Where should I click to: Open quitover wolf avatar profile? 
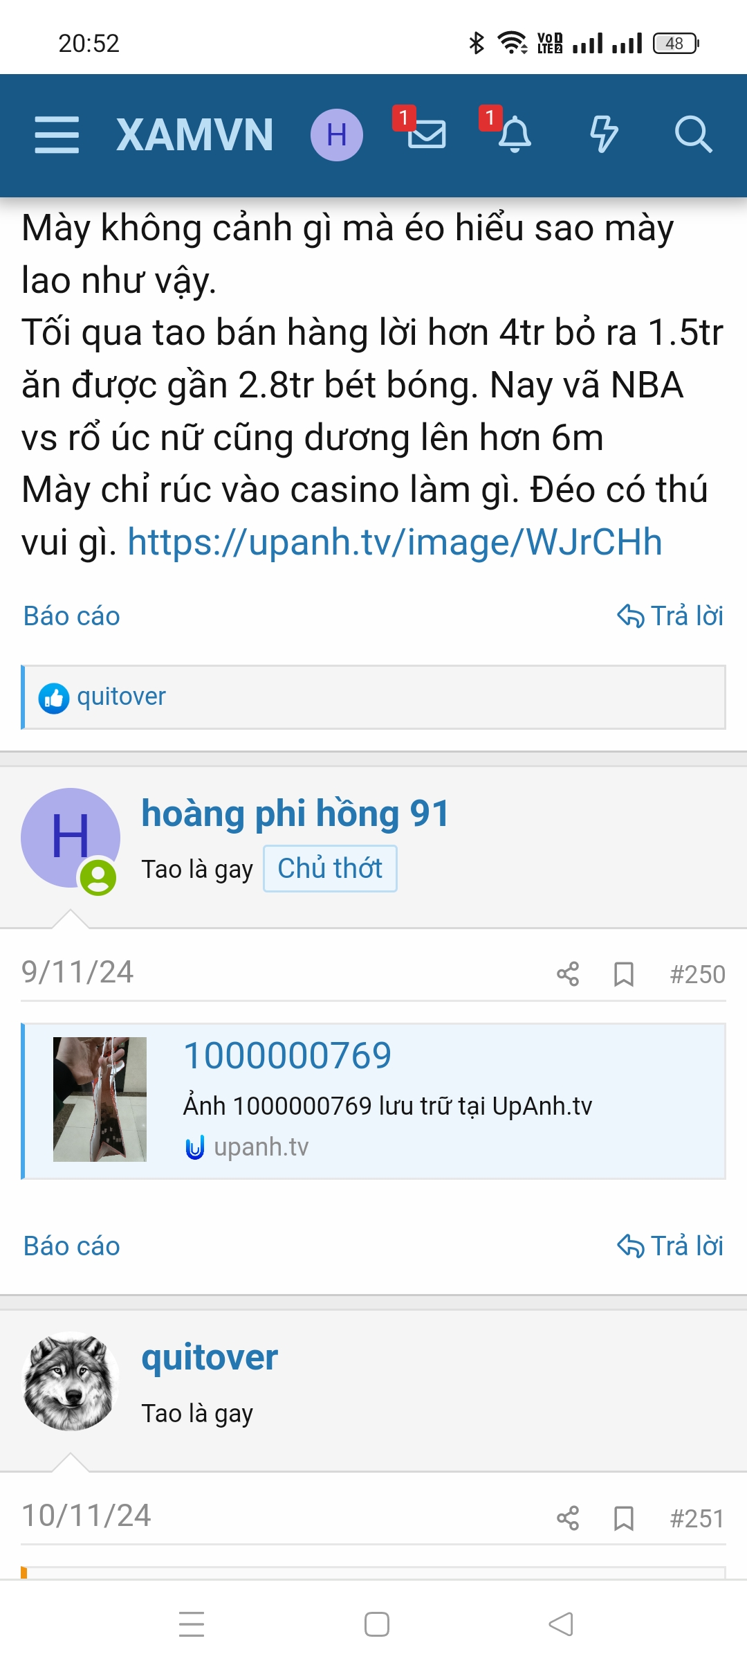click(71, 1381)
